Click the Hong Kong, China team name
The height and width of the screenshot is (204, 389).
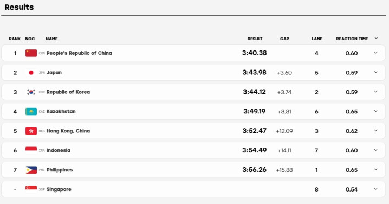tap(68, 131)
